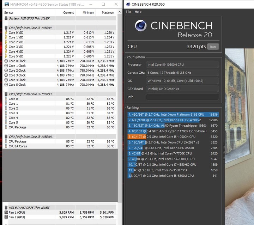Select ranking entry 2 Xeon CPU E7-4890 v2
Screen dimensions: 254x225
pyautogui.click(x=173, y=120)
